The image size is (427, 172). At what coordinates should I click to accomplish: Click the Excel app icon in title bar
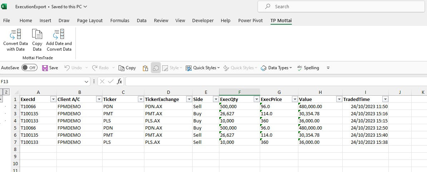coord(4,6)
